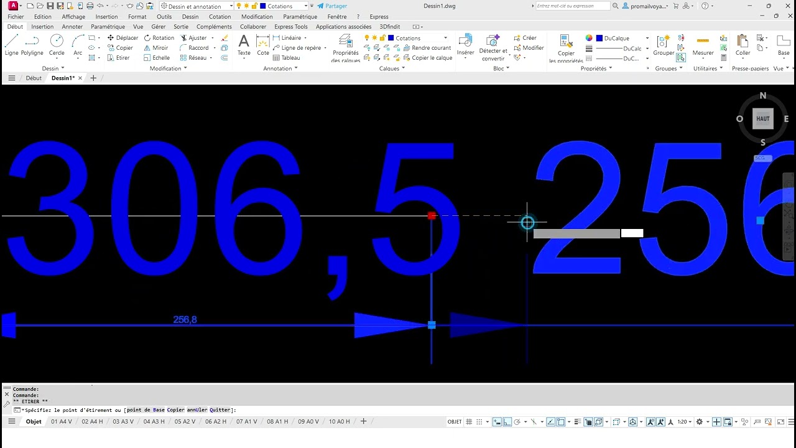Insert a Tableau
796x448 pixels.
[x=287, y=58]
